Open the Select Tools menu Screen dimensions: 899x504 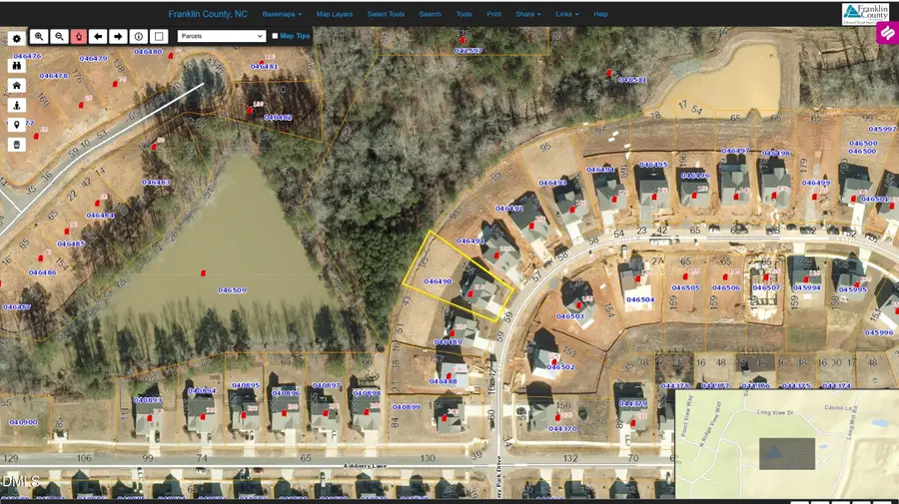coord(386,14)
